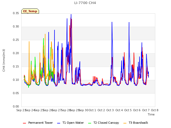Click the orange T3 spike near Sep 24

pos(29,42)
